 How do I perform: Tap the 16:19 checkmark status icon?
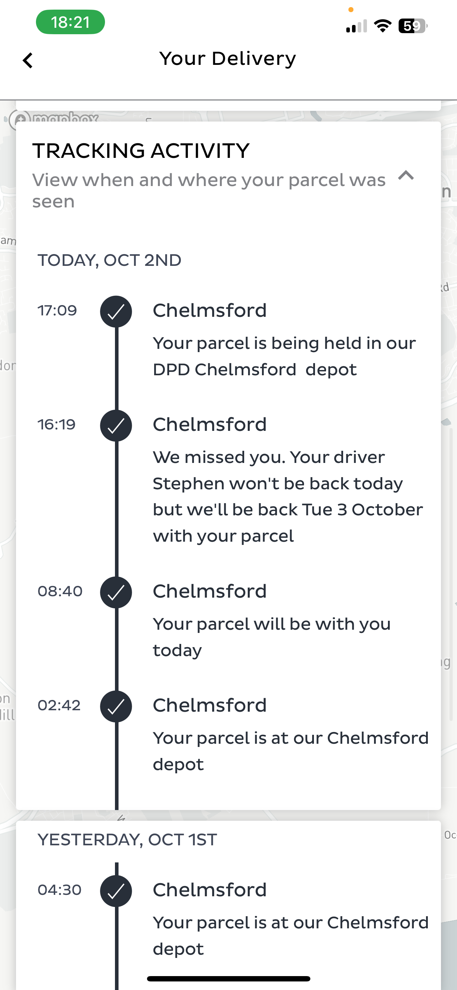(x=116, y=426)
